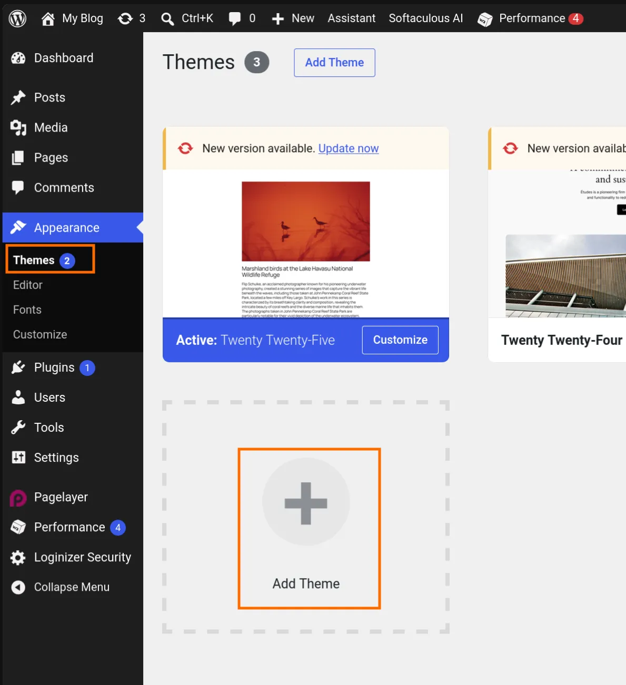This screenshot has width=626, height=685.
Task: Click the Appearance paintbrush icon
Action: point(18,227)
